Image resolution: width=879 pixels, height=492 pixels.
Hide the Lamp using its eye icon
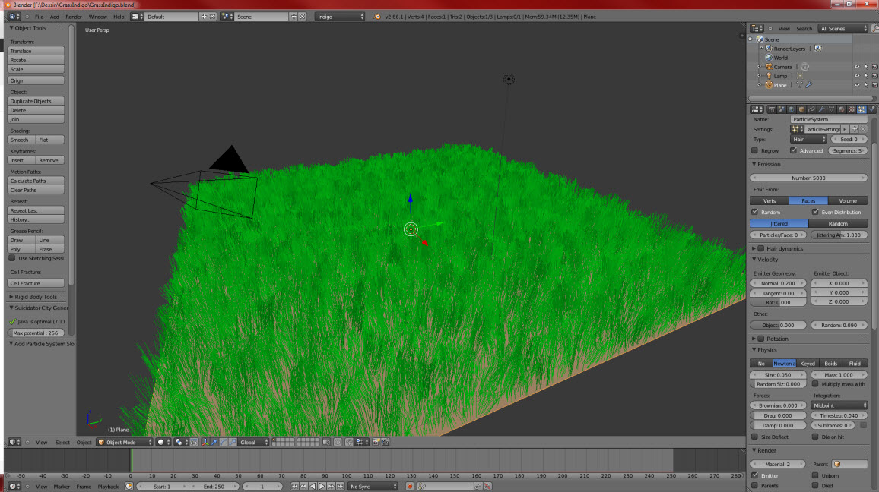click(x=856, y=76)
